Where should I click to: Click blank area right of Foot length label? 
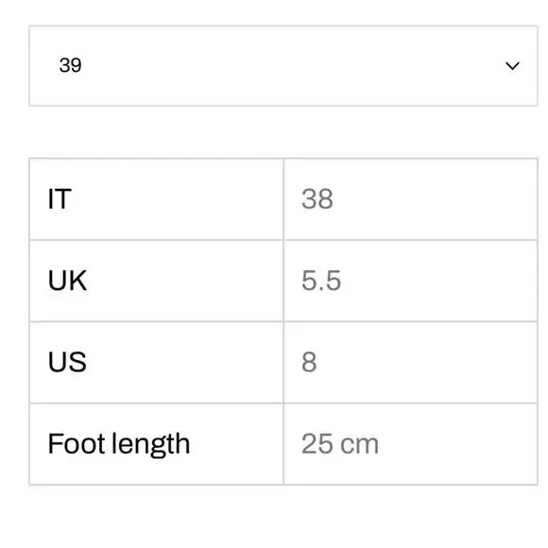pos(238,444)
